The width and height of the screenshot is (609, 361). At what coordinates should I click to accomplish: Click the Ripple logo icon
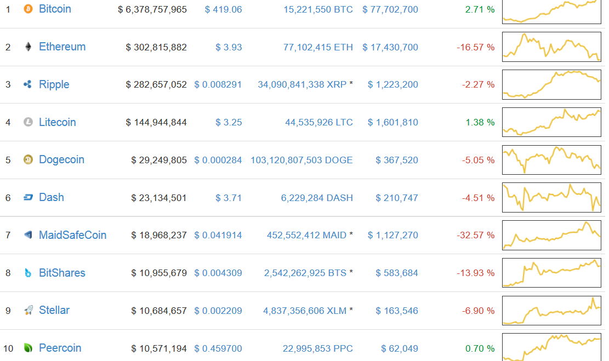(x=26, y=84)
